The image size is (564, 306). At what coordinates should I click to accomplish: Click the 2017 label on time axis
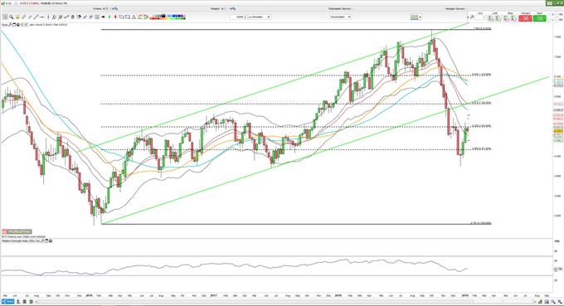pyautogui.click(x=214, y=295)
